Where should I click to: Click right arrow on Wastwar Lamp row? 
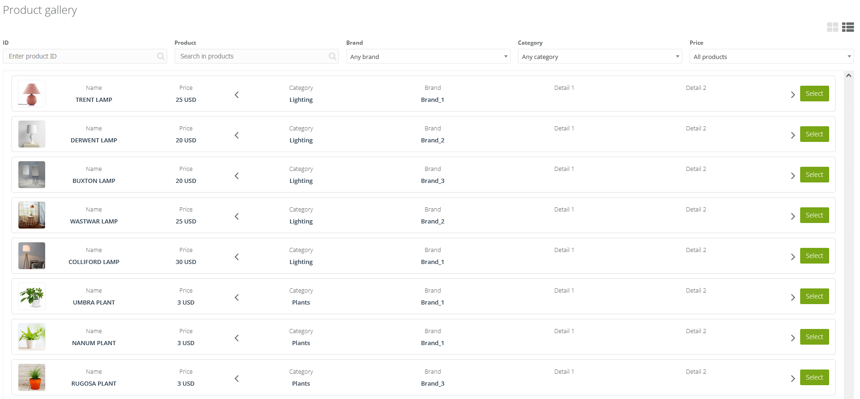(793, 216)
